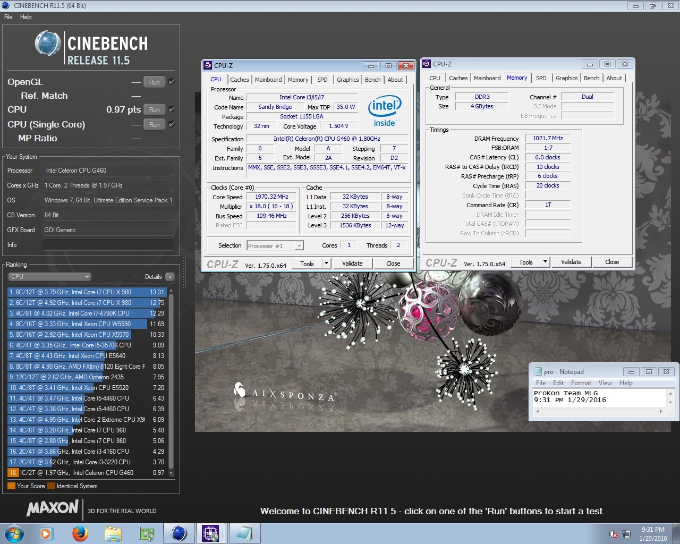Select ranking row Intel Core i7-4790K CPU
Screen dimensions: 680x544
(87, 313)
